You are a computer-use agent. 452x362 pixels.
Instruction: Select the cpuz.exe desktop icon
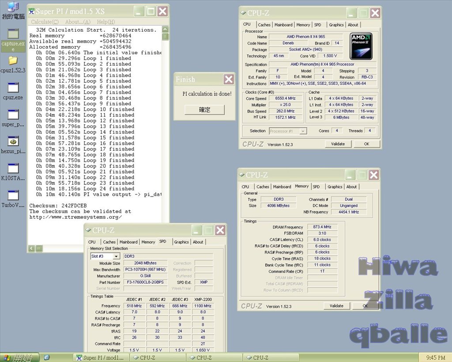coord(13,91)
